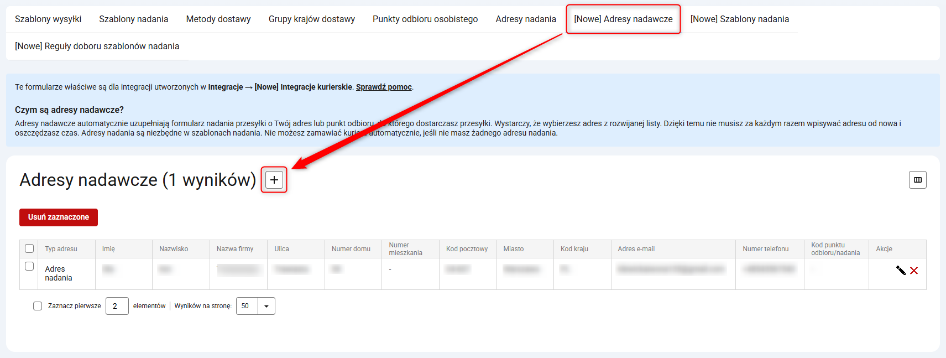
Task: Click the Kod pocztowy column header
Action: point(467,249)
